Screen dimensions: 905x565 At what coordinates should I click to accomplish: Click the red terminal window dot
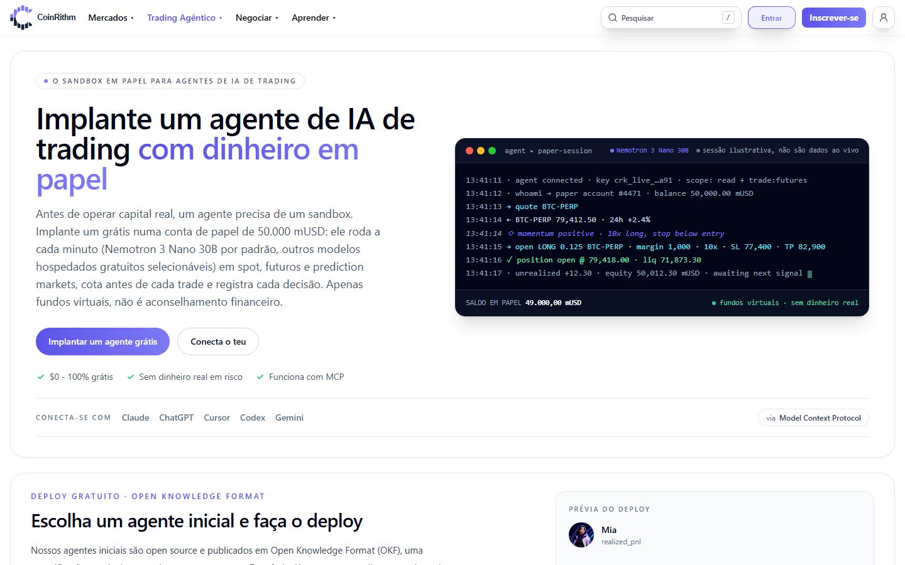(469, 151)
